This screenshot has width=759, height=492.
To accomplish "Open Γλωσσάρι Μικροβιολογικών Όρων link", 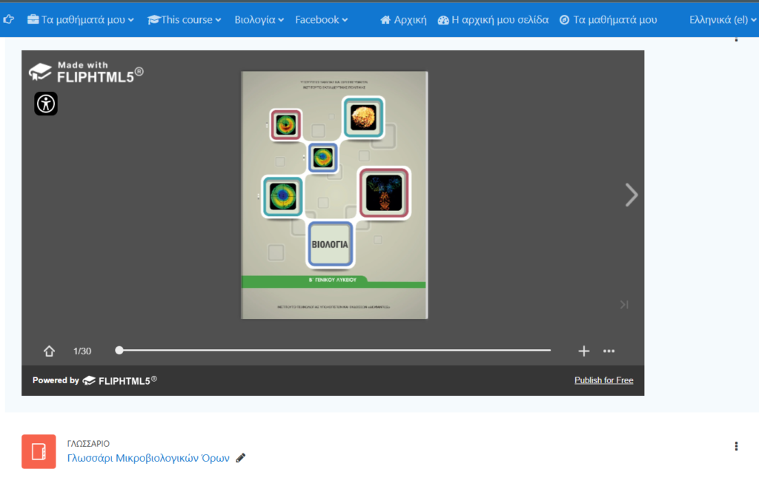I will click(x=148, y=458).
